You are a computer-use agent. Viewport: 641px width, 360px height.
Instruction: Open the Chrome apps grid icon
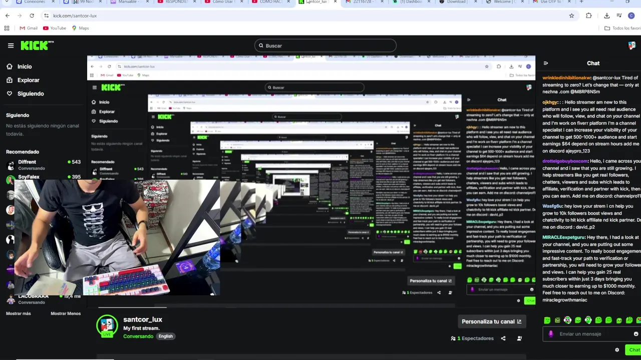point(7,28)
